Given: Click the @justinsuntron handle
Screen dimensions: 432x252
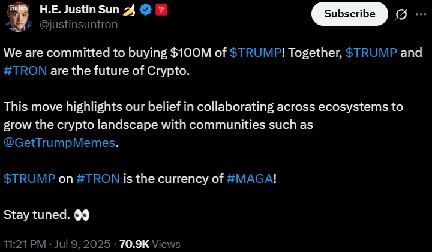Looking at the screenshot, I should tap(79, 25).
